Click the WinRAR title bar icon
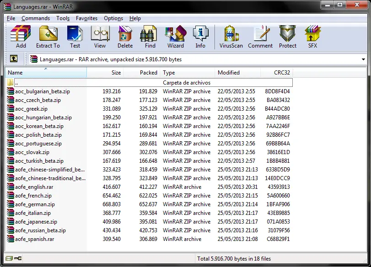Screen dimensions: 371x267 (7, 6)
